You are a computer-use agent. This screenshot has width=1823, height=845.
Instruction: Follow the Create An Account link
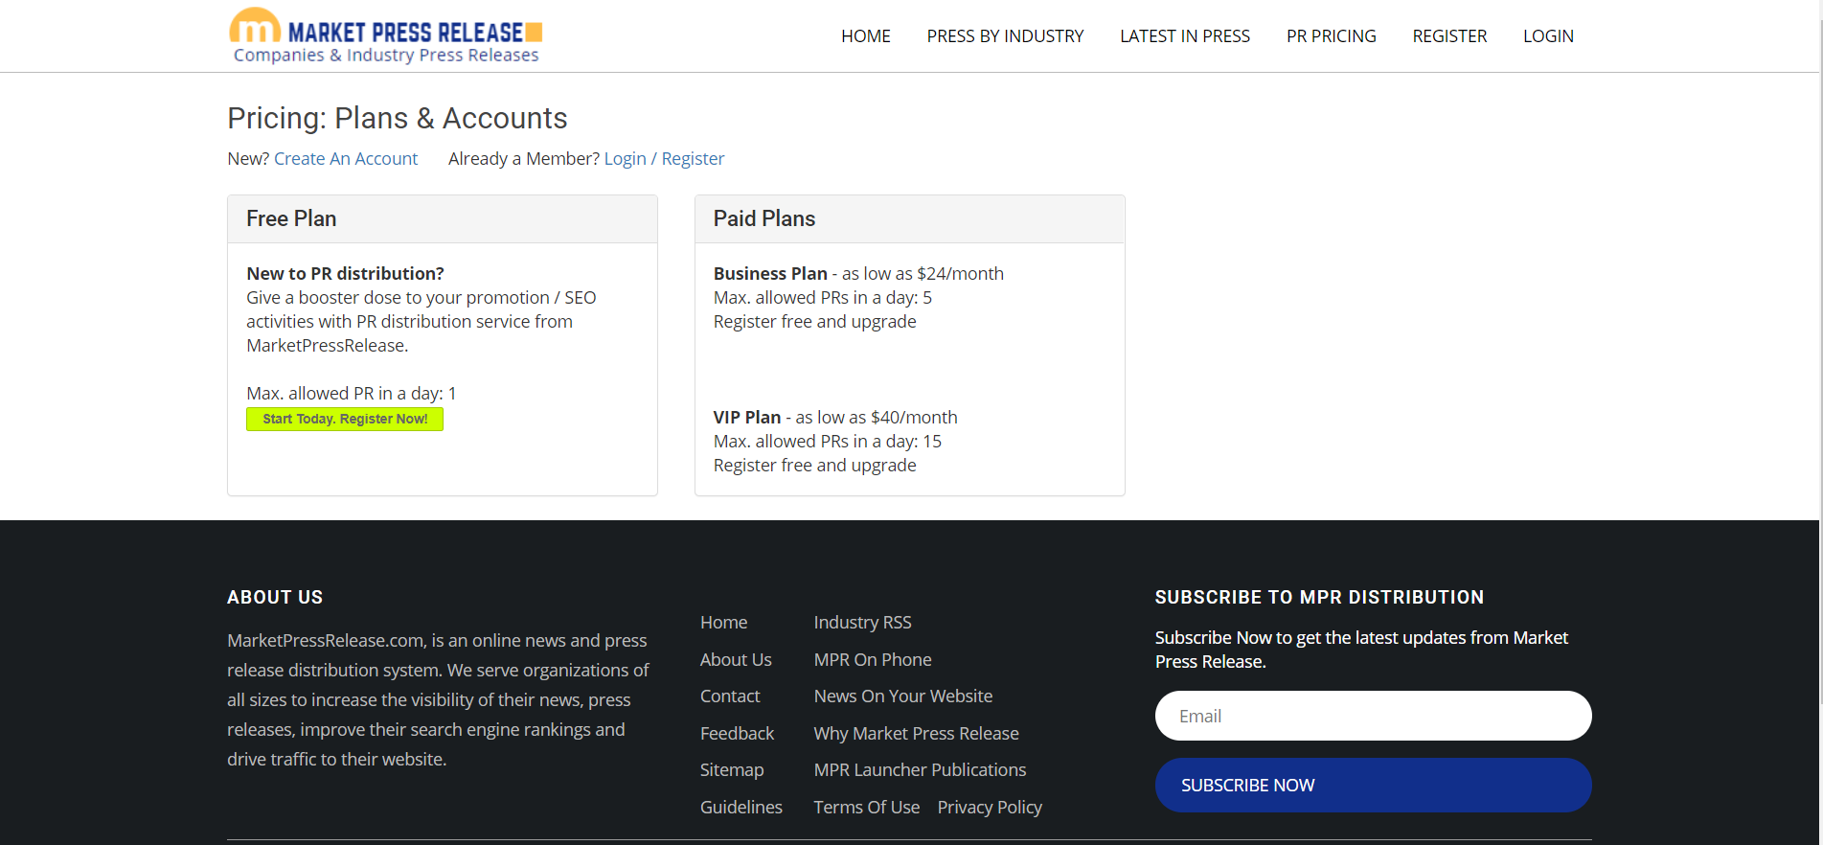click(346, 159)
